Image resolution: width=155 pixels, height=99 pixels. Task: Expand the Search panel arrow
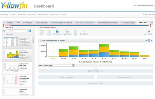(12, 27)
